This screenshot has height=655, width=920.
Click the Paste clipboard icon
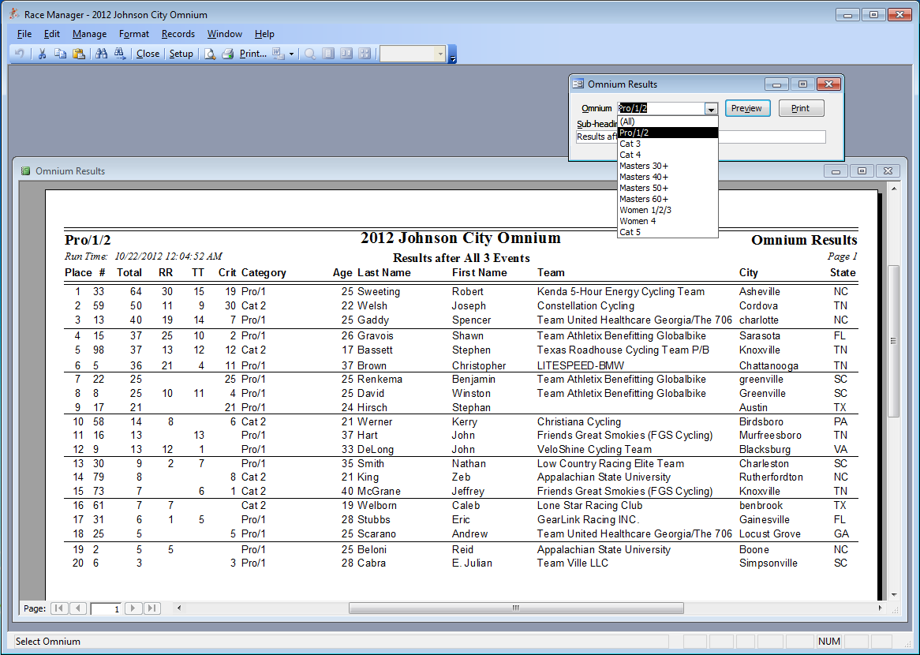click(x=79, y=54)
